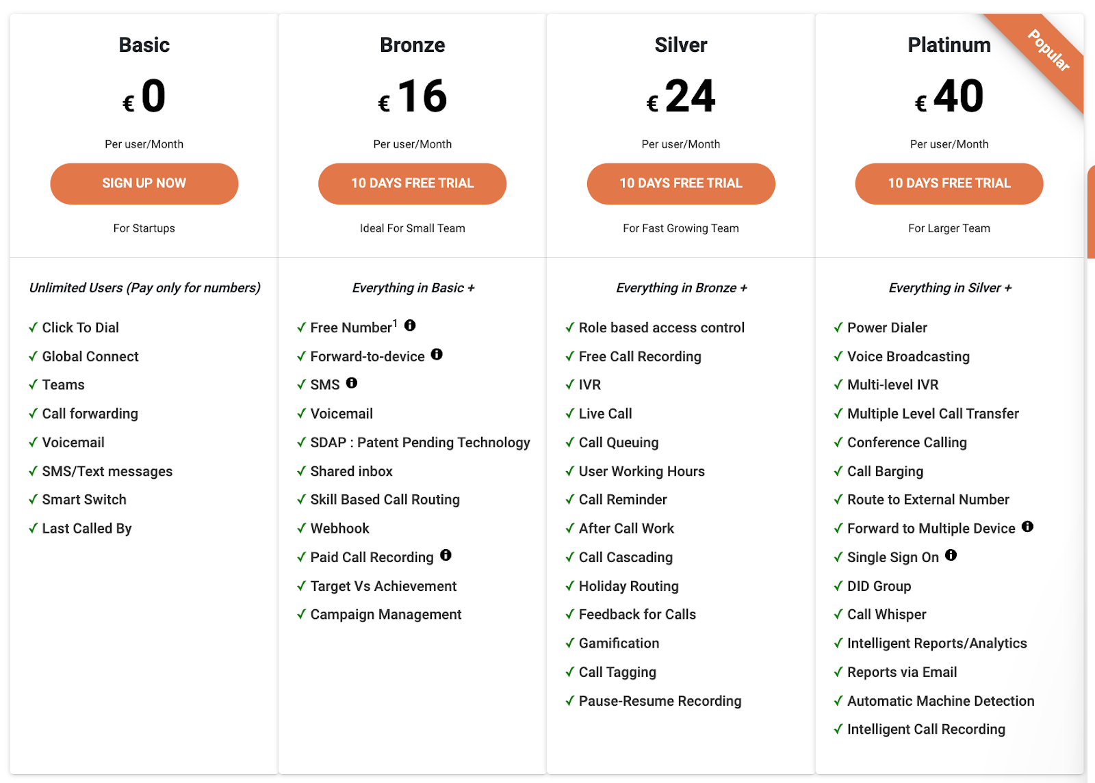The image size is (1095, 783).
Task: Click the checkmark beside Power Dialer
Action: click(838, 328)
